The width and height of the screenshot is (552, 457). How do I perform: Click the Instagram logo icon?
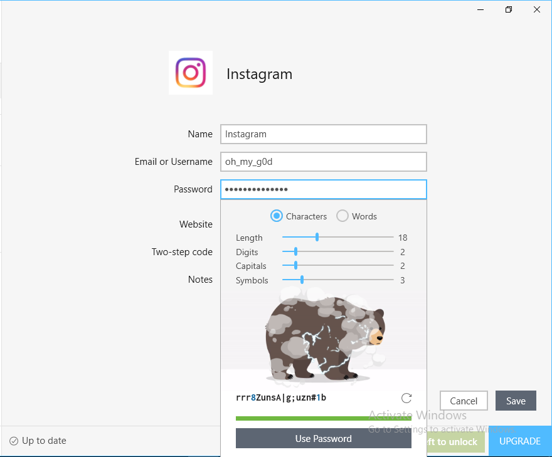tap(191, 73)
